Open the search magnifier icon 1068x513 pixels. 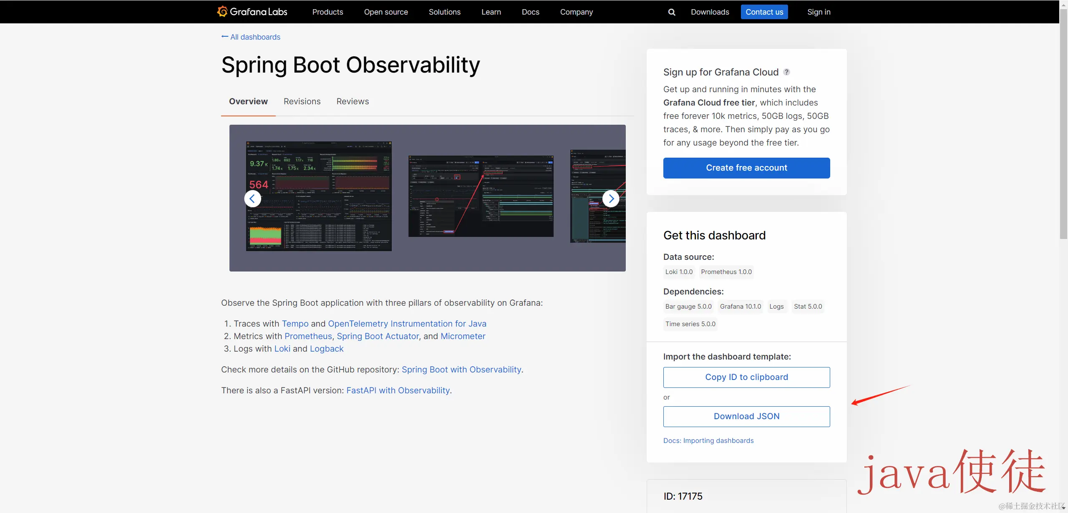(x=672, y=12)
